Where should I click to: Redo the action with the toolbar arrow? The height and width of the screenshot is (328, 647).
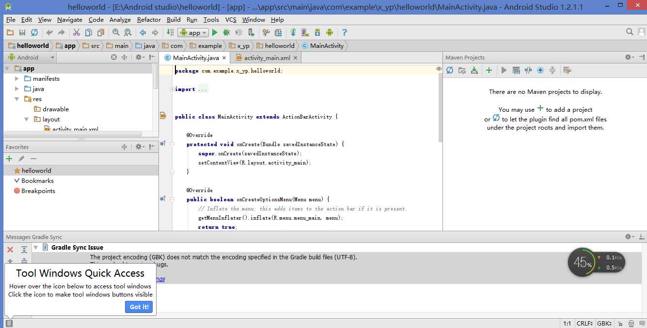(x=61, y=32)
